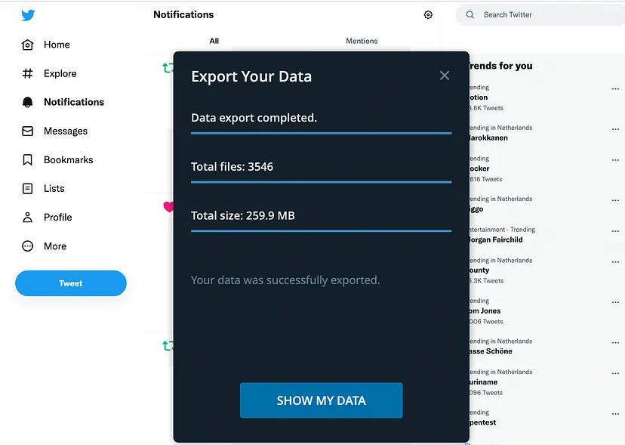Click the SHOW MY DATA button
The image size is (625, 445).
point(322,400)
